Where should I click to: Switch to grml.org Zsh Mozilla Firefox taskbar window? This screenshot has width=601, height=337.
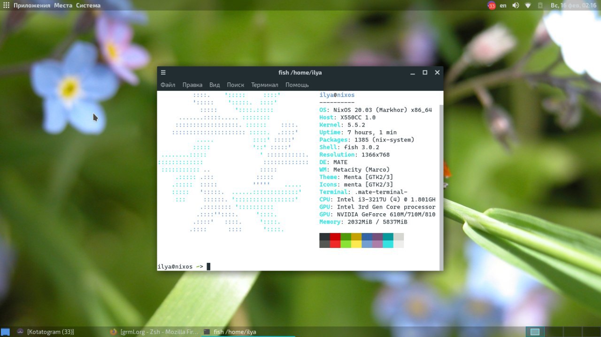[154, 332]
